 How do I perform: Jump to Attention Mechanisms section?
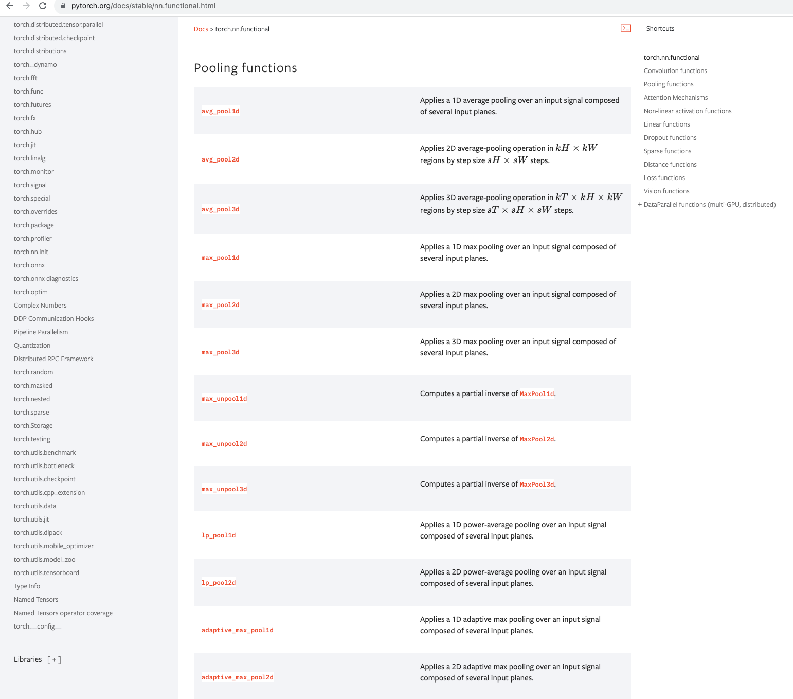point(676,98)
